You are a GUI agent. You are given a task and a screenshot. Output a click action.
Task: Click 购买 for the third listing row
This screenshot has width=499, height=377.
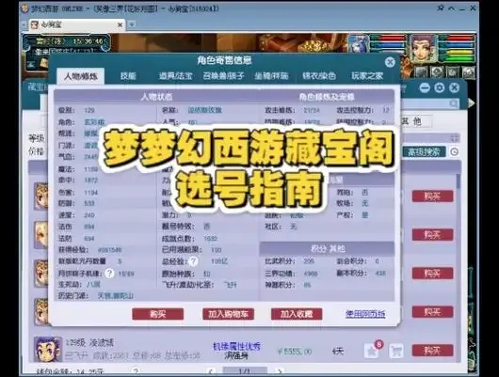click(x=432, y=274)
